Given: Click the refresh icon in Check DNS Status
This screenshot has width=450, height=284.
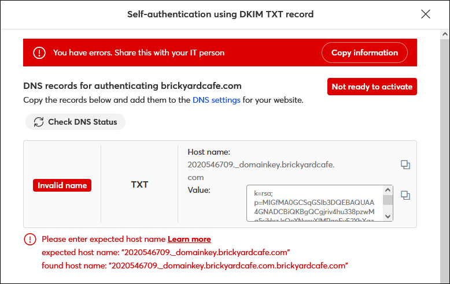Looking at the screenshot, I should point(39,122).
